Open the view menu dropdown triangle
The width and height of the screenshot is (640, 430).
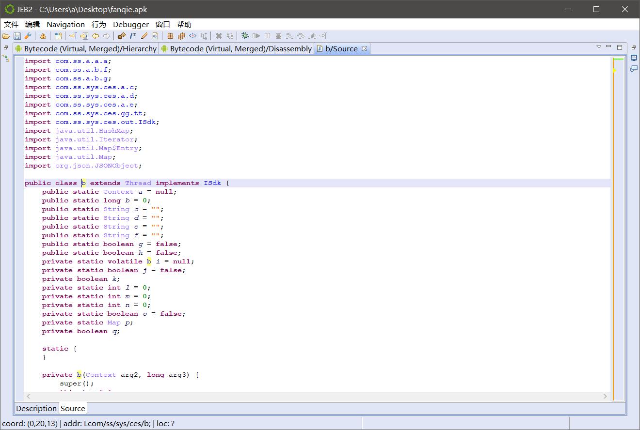(x=599, y=47)
